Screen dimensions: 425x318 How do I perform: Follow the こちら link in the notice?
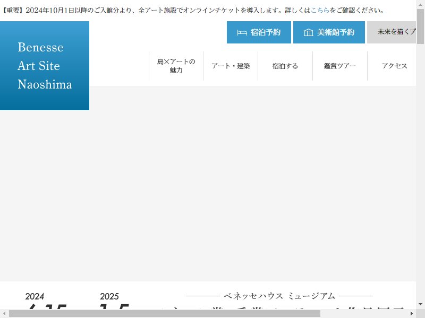pyautogui.click(x=320, y=10)
